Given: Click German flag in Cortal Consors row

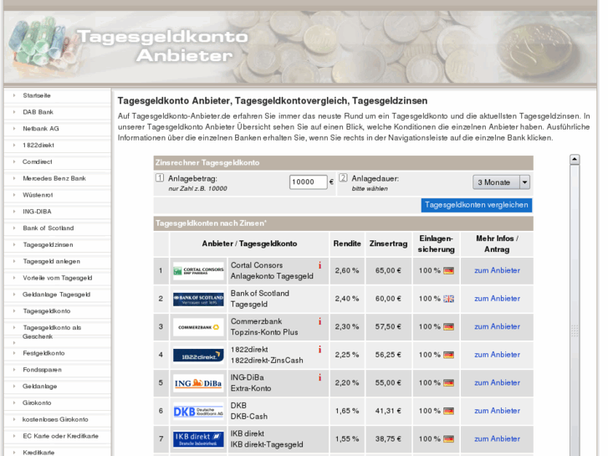Looking at the screenshot, I should [448, 271].
